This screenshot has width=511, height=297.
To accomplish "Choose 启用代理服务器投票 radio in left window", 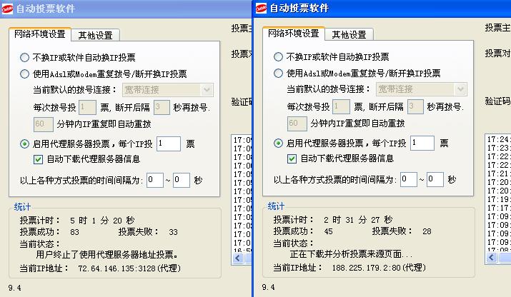I will coord(25,144).
